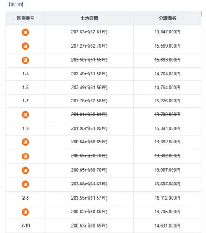Select lot number 1-6
Screen dimensions: 206x233
pos(26,87)
